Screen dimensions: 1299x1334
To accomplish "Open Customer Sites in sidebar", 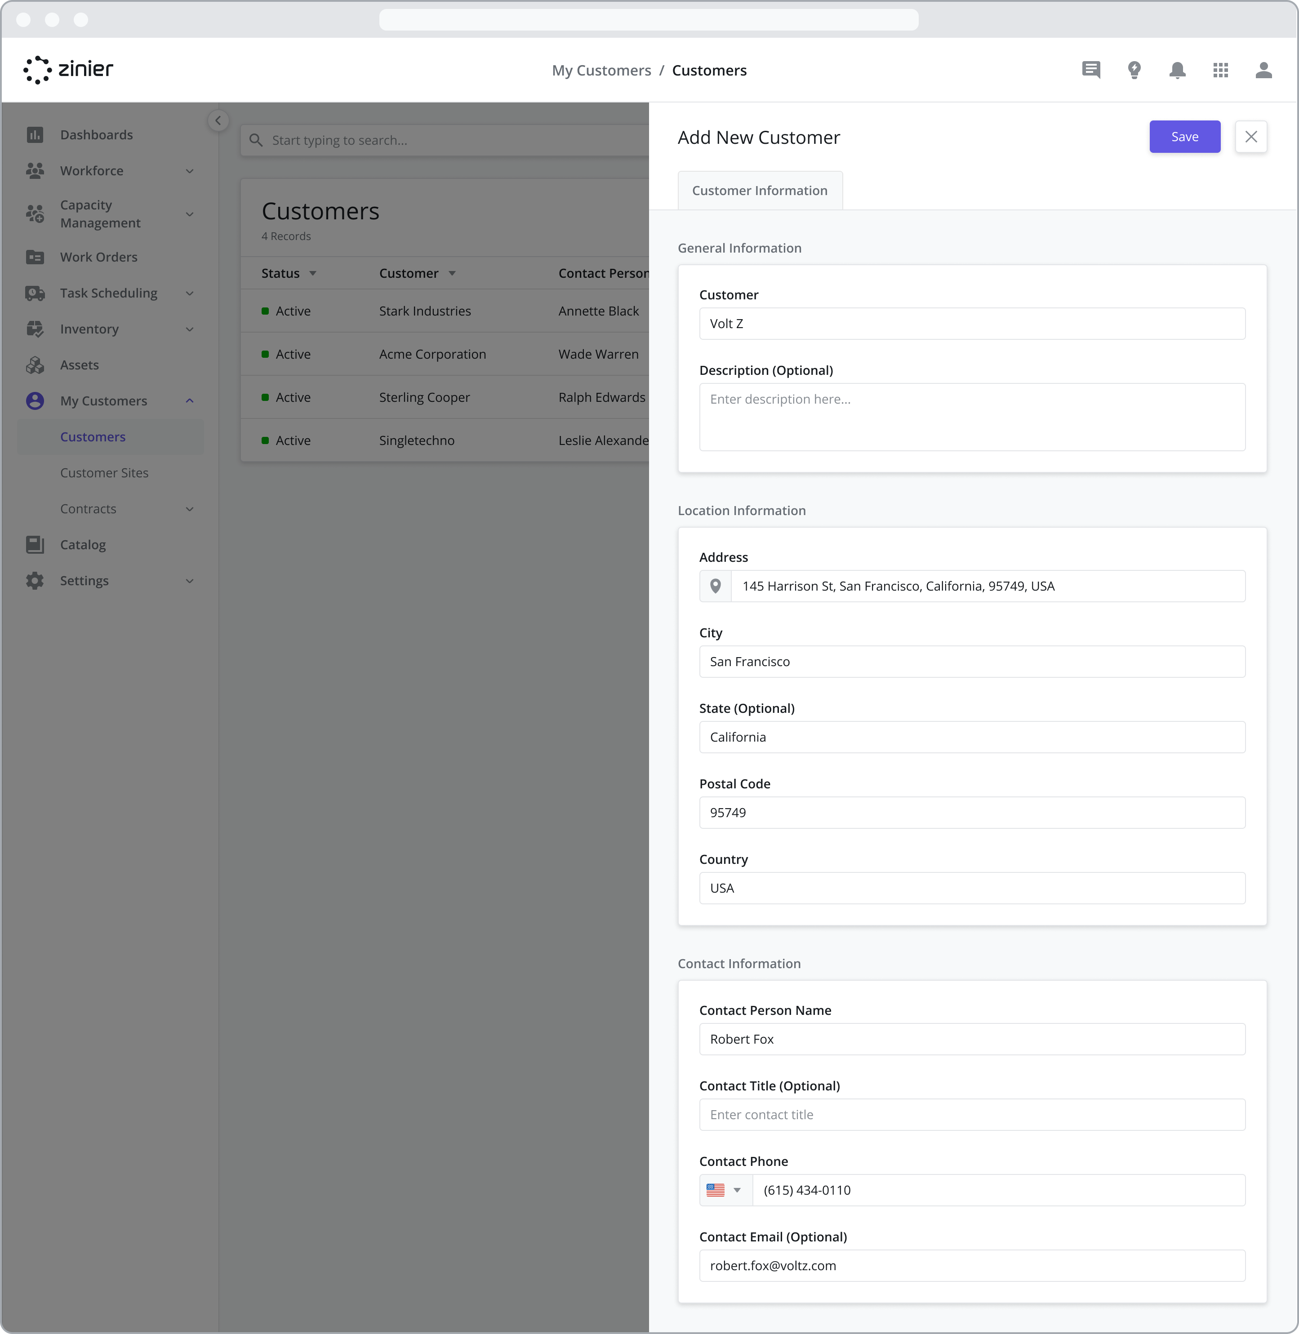I will coord(104,472).
